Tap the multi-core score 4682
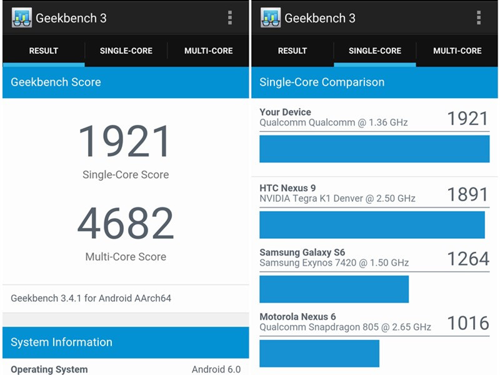 click(x=126, y=223)
